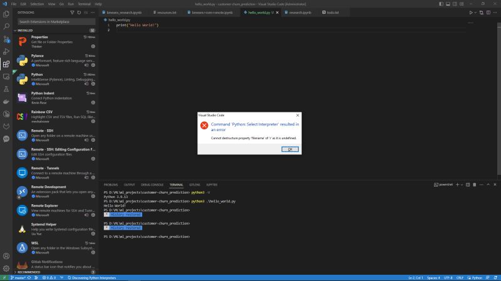
Task: Open the Search view in activity bar
Action: click(x=6, y=26)
